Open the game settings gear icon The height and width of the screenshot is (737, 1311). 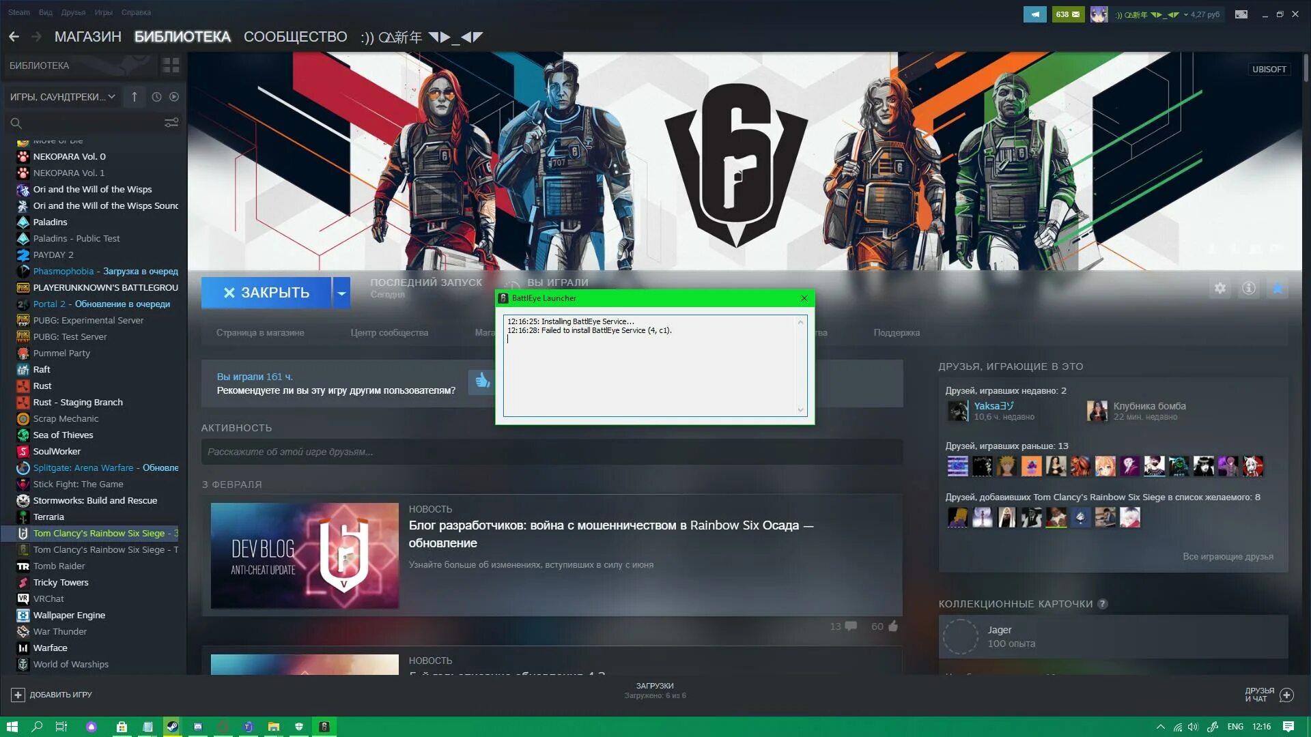click(x=1220, y=289)
